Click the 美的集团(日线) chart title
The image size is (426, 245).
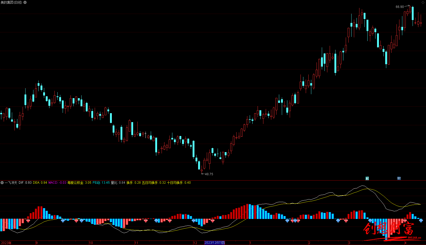click(x=11, y=2)
